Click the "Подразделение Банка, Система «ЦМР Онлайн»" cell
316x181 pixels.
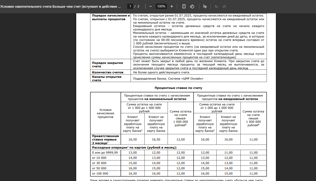click(x=168, y=79)
